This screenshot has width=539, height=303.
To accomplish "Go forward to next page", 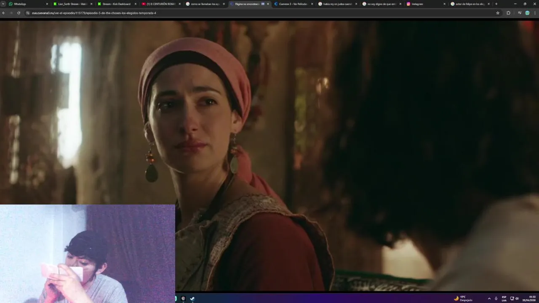I will point(11,13).
